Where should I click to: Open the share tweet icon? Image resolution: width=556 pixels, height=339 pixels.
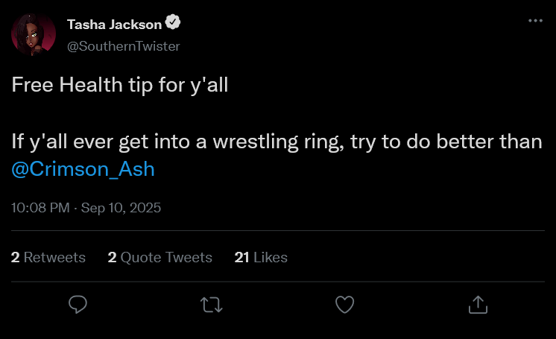(x=477, y=304)
